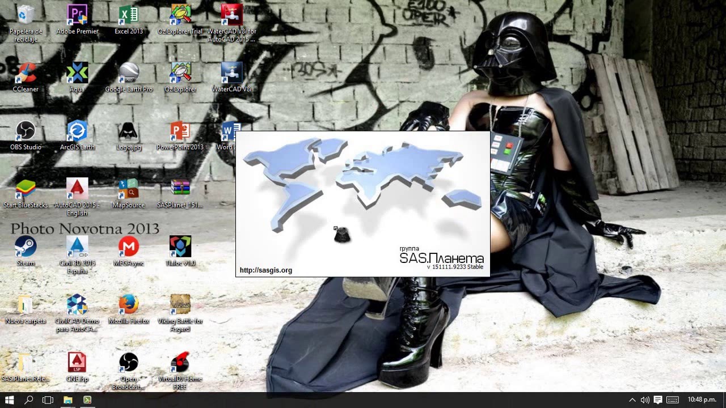This screenshot has width=726, height=408.
Task: Open Task View from the taskbar
Action: [48, 400]
